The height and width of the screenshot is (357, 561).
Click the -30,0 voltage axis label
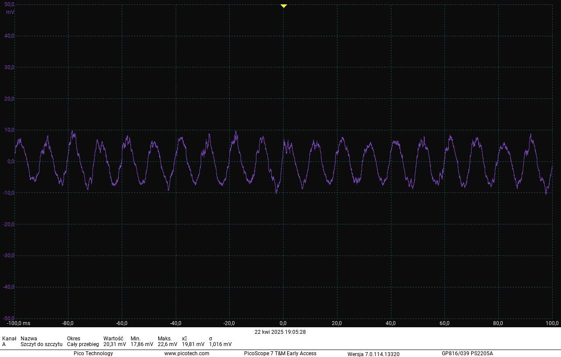(9, 255)
